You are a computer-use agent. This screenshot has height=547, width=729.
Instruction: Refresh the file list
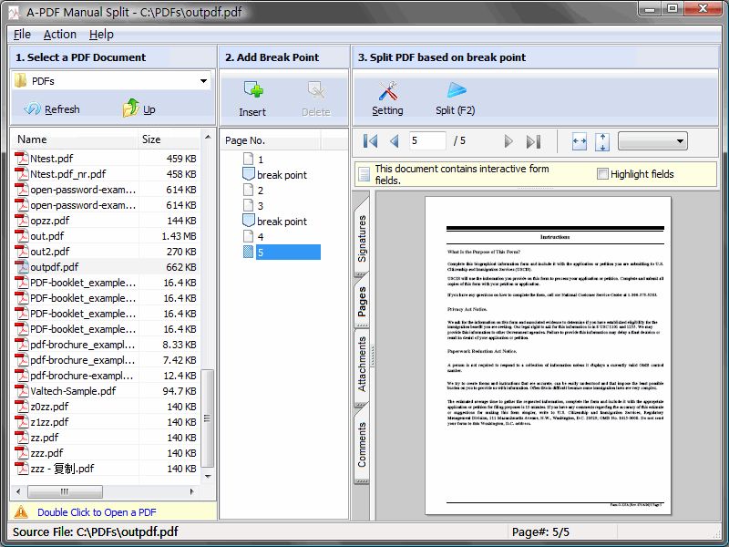click(x=52, y=109)
